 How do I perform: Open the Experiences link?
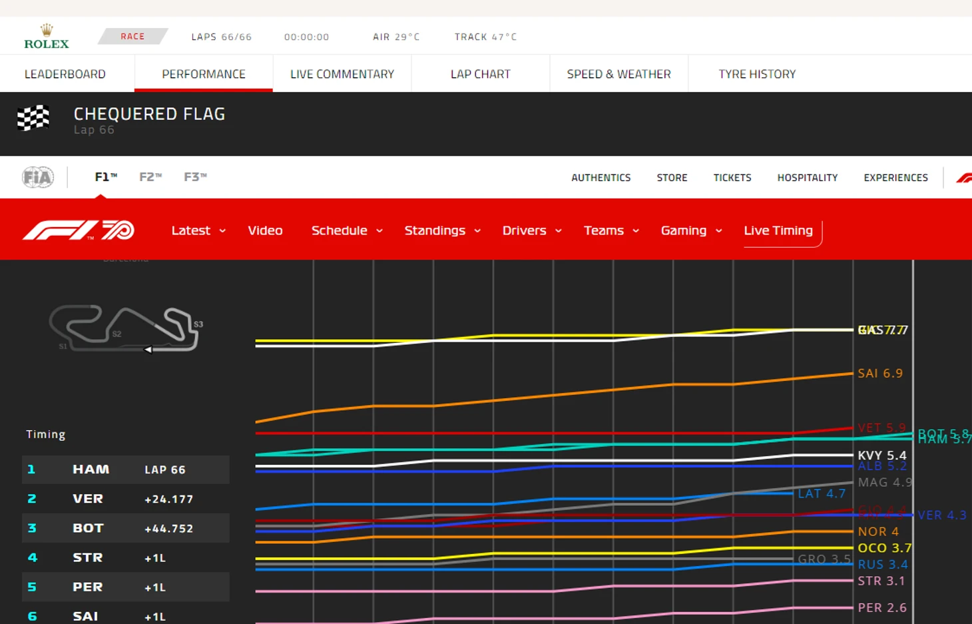[x=896, y=178]
